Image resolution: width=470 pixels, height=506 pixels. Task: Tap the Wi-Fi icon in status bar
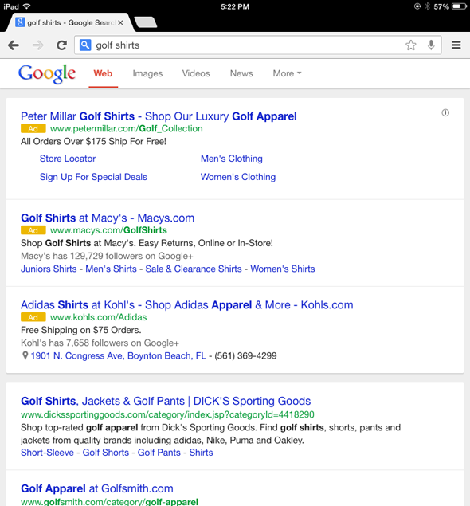pyautogui.click(x=27, y=6)
